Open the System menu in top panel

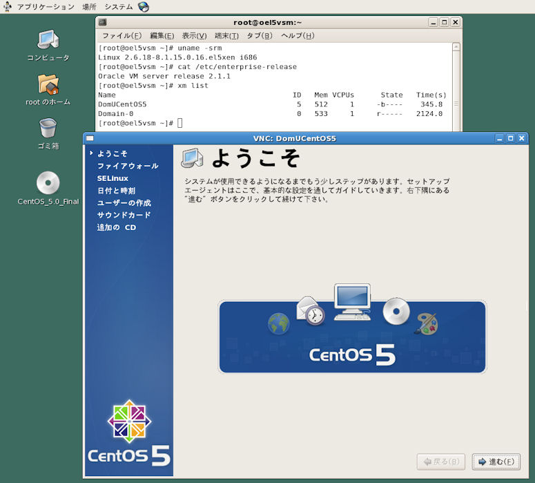point(119,7)
